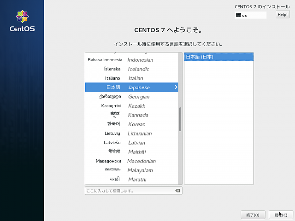Click the keyboard layout icon next to us
295x221 pixels.
pyautogui.click(x=238, y=15)
